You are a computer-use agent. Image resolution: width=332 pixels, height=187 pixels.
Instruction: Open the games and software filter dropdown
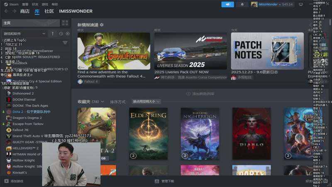tap(24, 34)
